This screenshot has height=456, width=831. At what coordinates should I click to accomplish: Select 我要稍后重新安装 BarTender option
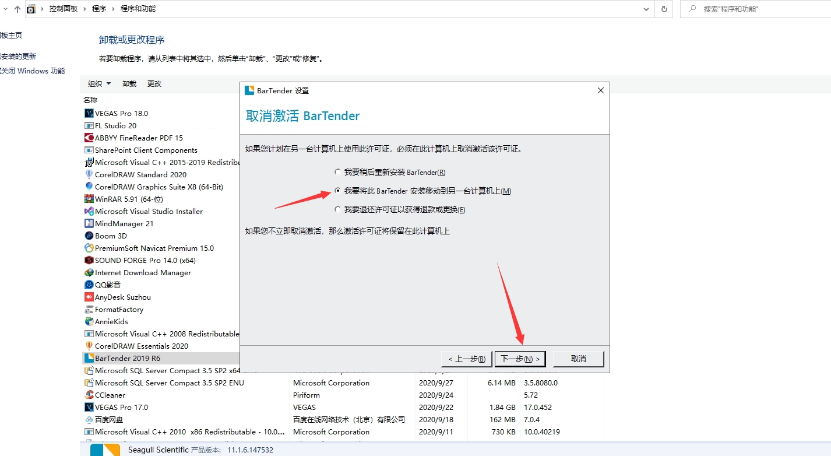click(390, 173)
